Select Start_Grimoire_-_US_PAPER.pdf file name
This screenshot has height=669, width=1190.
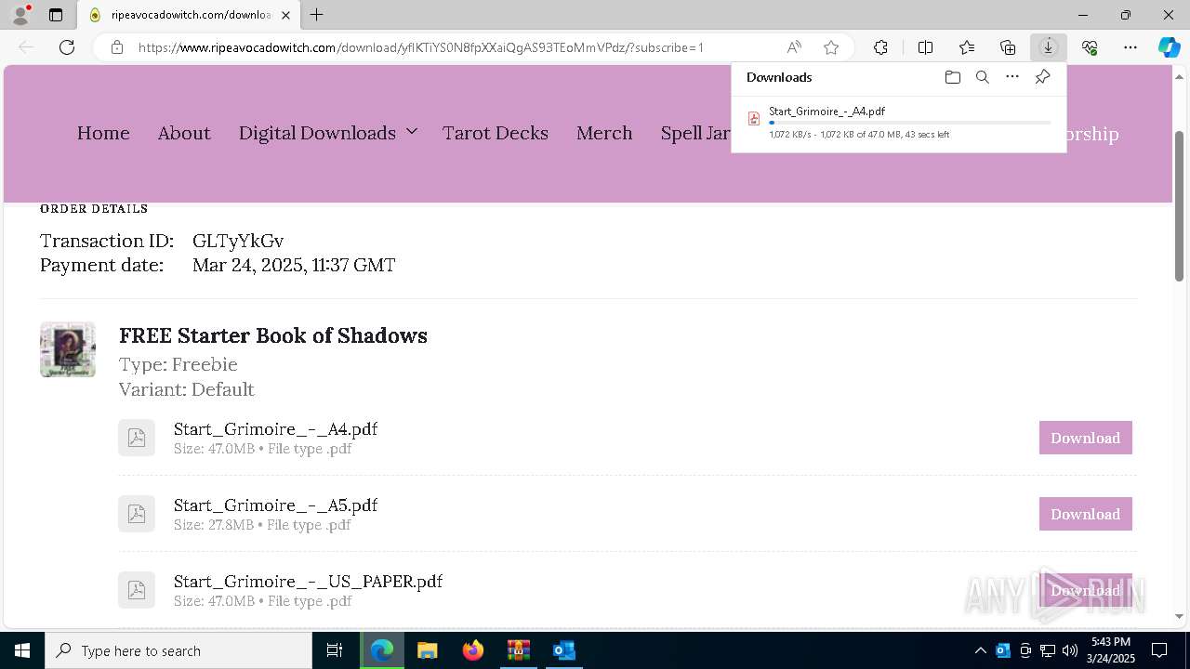click(x=308, y=582)
